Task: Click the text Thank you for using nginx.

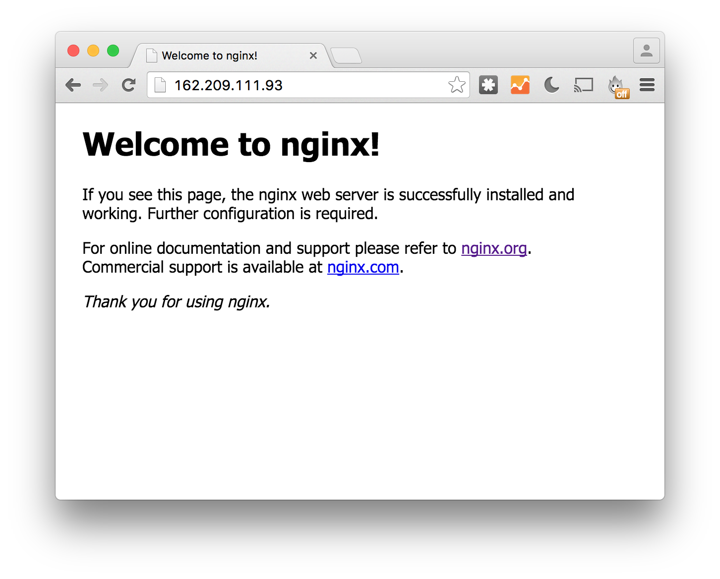Action: point(177,302)
